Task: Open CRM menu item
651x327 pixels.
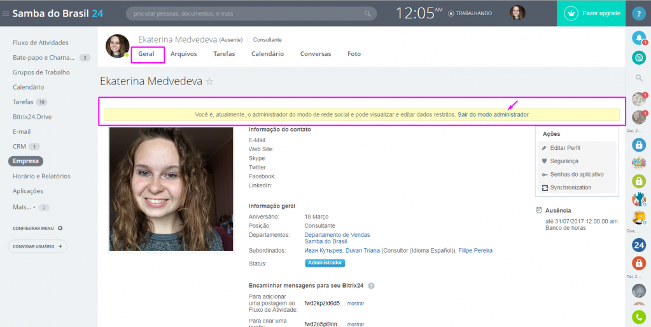Action: 20,146
